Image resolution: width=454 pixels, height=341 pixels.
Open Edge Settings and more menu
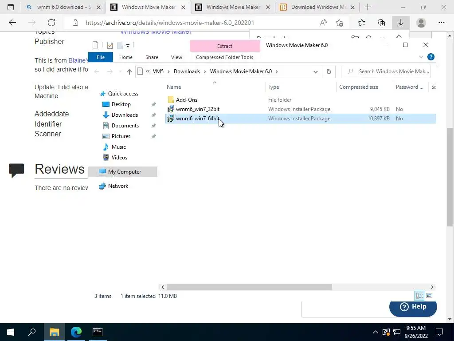click(x=441, y=23)
